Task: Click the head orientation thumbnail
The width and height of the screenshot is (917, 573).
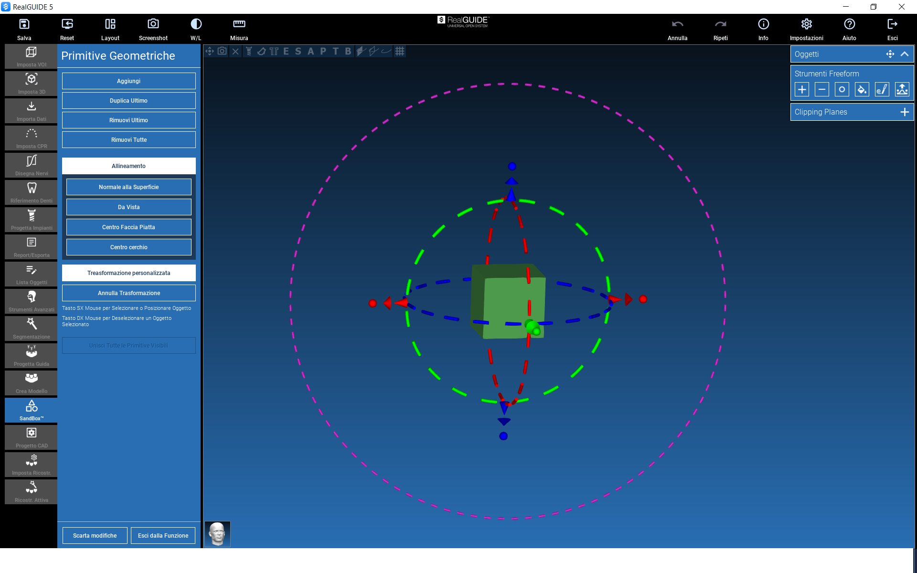Action: point(217,534)
